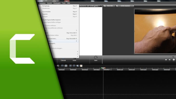Click the redo icon in timeline toolbar
Viewport: 176px width, 99px height.
[x=66, y=66]
